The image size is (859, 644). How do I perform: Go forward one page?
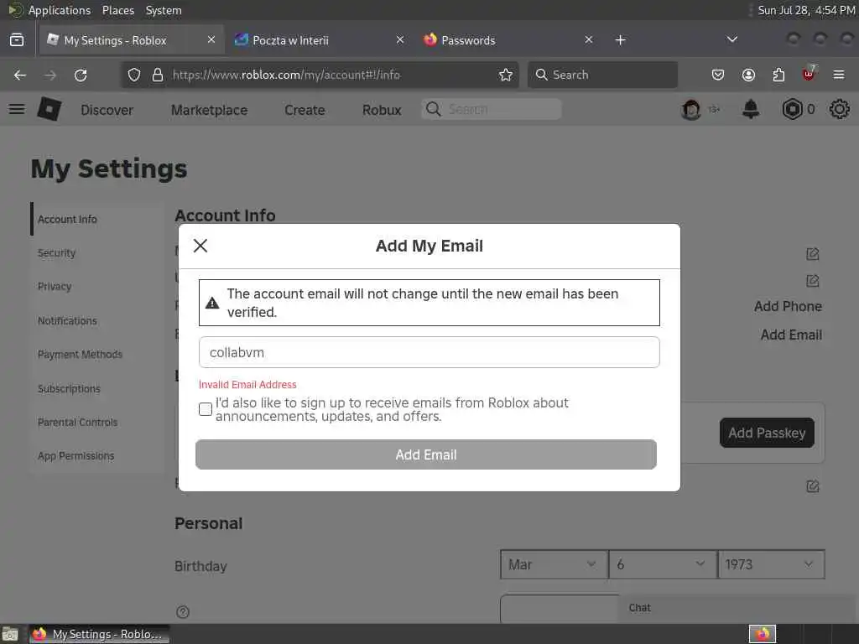click(x=50, y=75)
